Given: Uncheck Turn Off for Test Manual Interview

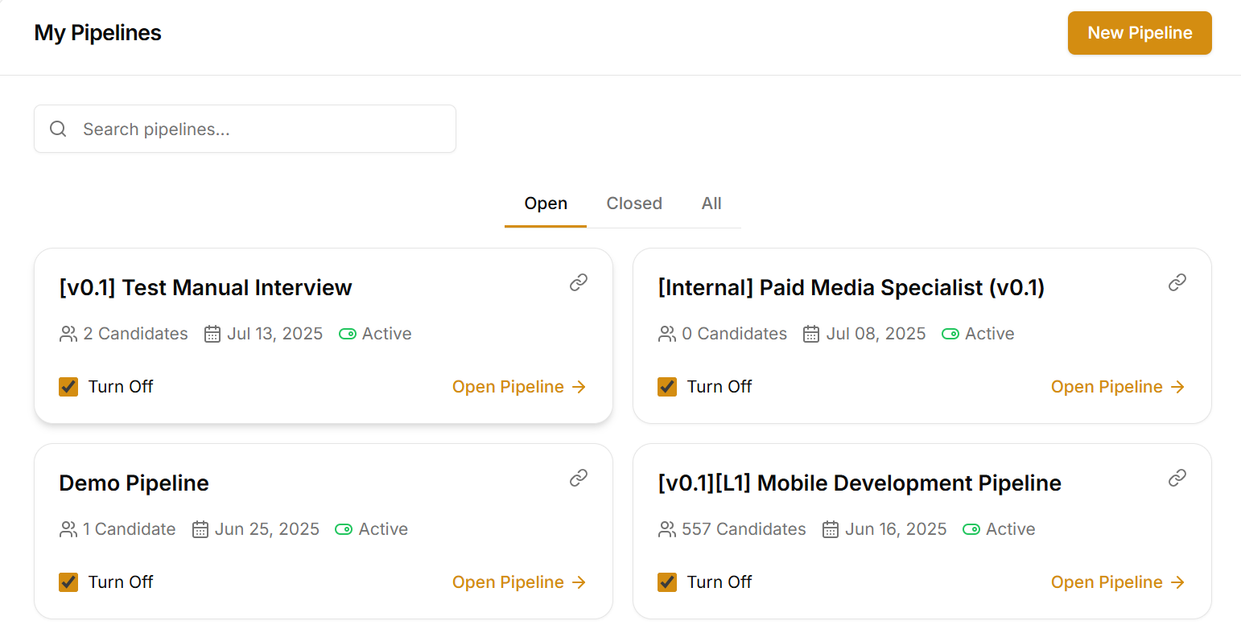Looking at the screenshot, I should tap(68, 387).
